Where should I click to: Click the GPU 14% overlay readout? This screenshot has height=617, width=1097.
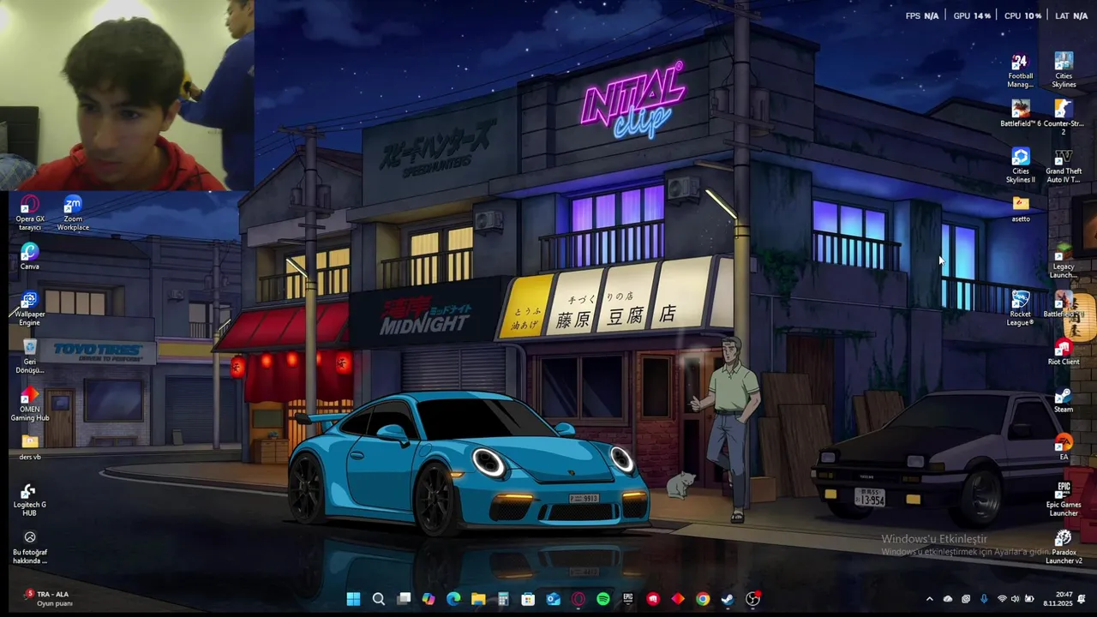pyautogui.click(x=972, y=15)
